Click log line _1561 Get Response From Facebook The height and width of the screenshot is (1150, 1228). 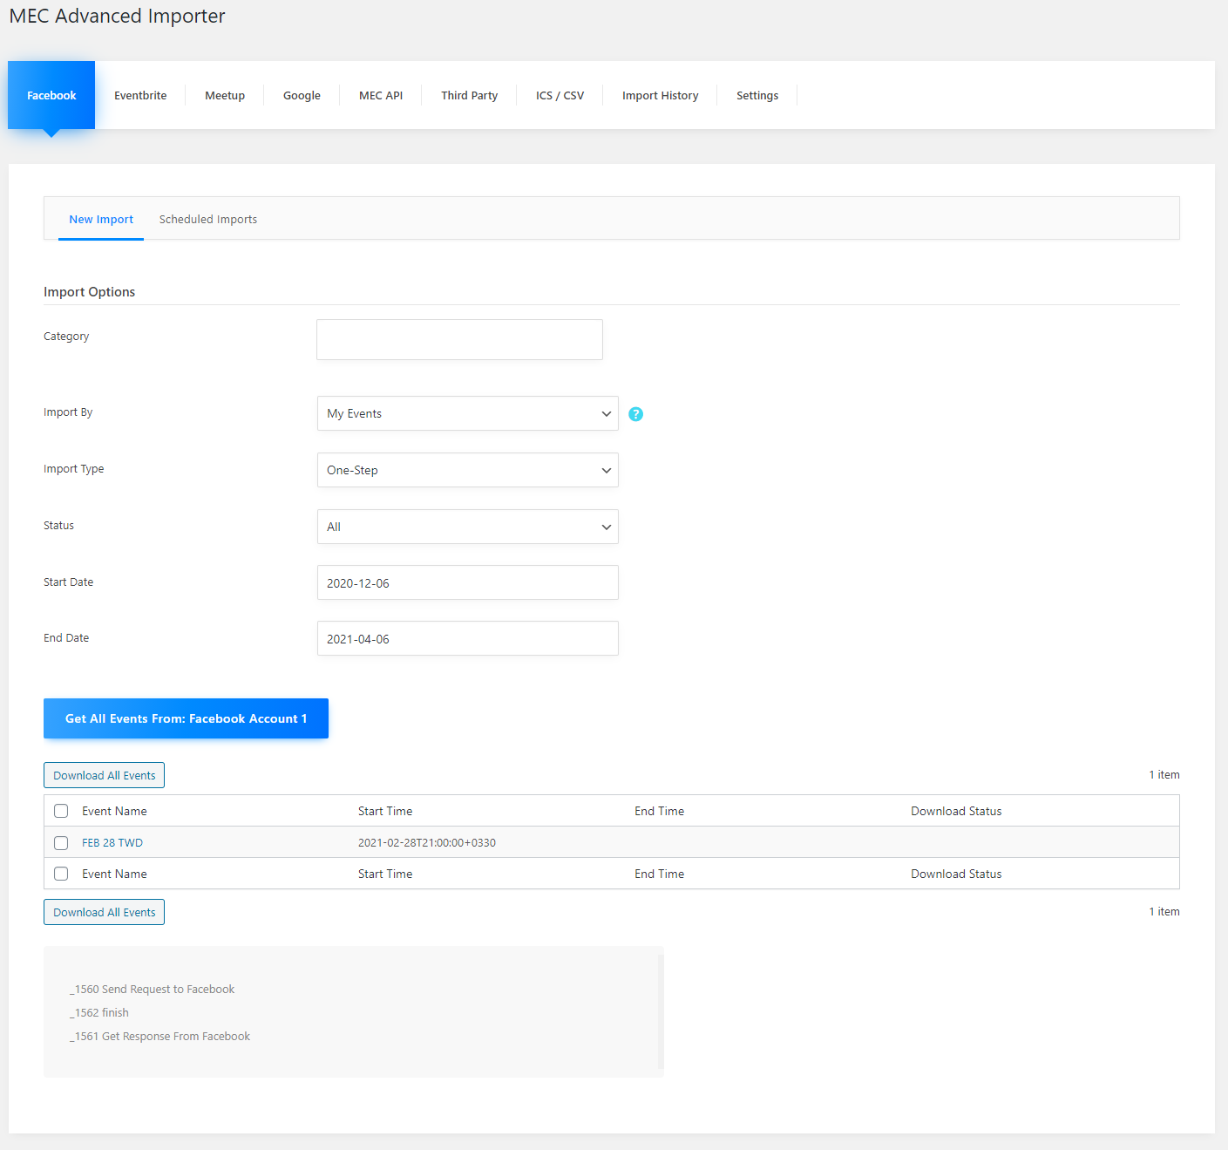click(160, 1037)
